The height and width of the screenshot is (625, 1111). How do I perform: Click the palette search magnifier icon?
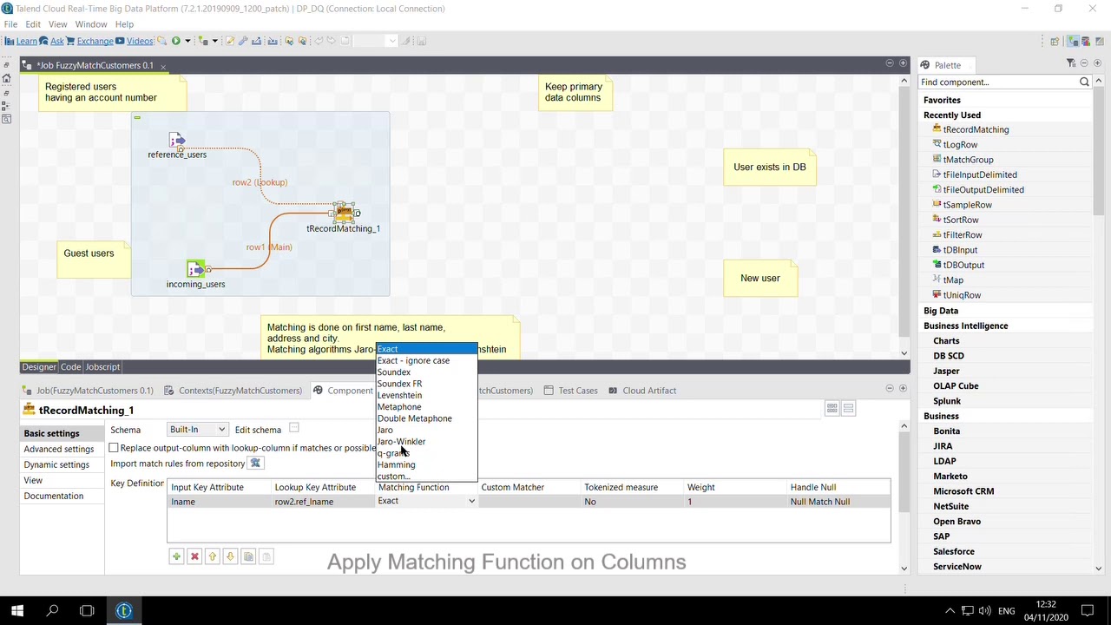(x=1084, y=82)
